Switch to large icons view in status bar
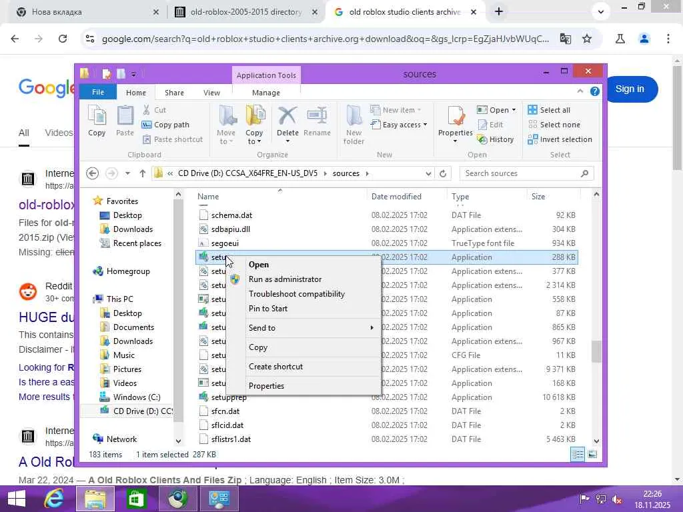The height and width of the screenshot is (512, 683). click(592, 454)
